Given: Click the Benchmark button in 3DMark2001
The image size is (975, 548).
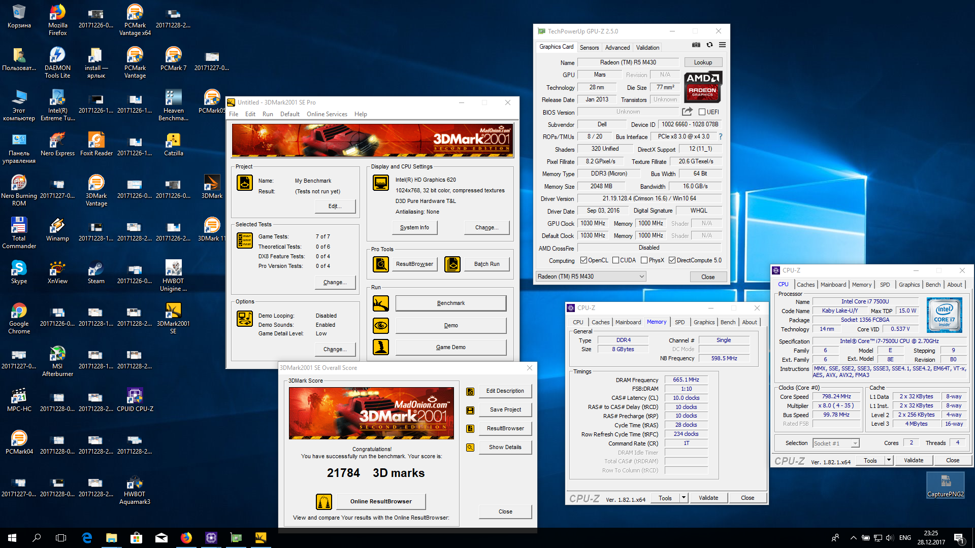Looking at the screenshot, I should tap(451, 303).
